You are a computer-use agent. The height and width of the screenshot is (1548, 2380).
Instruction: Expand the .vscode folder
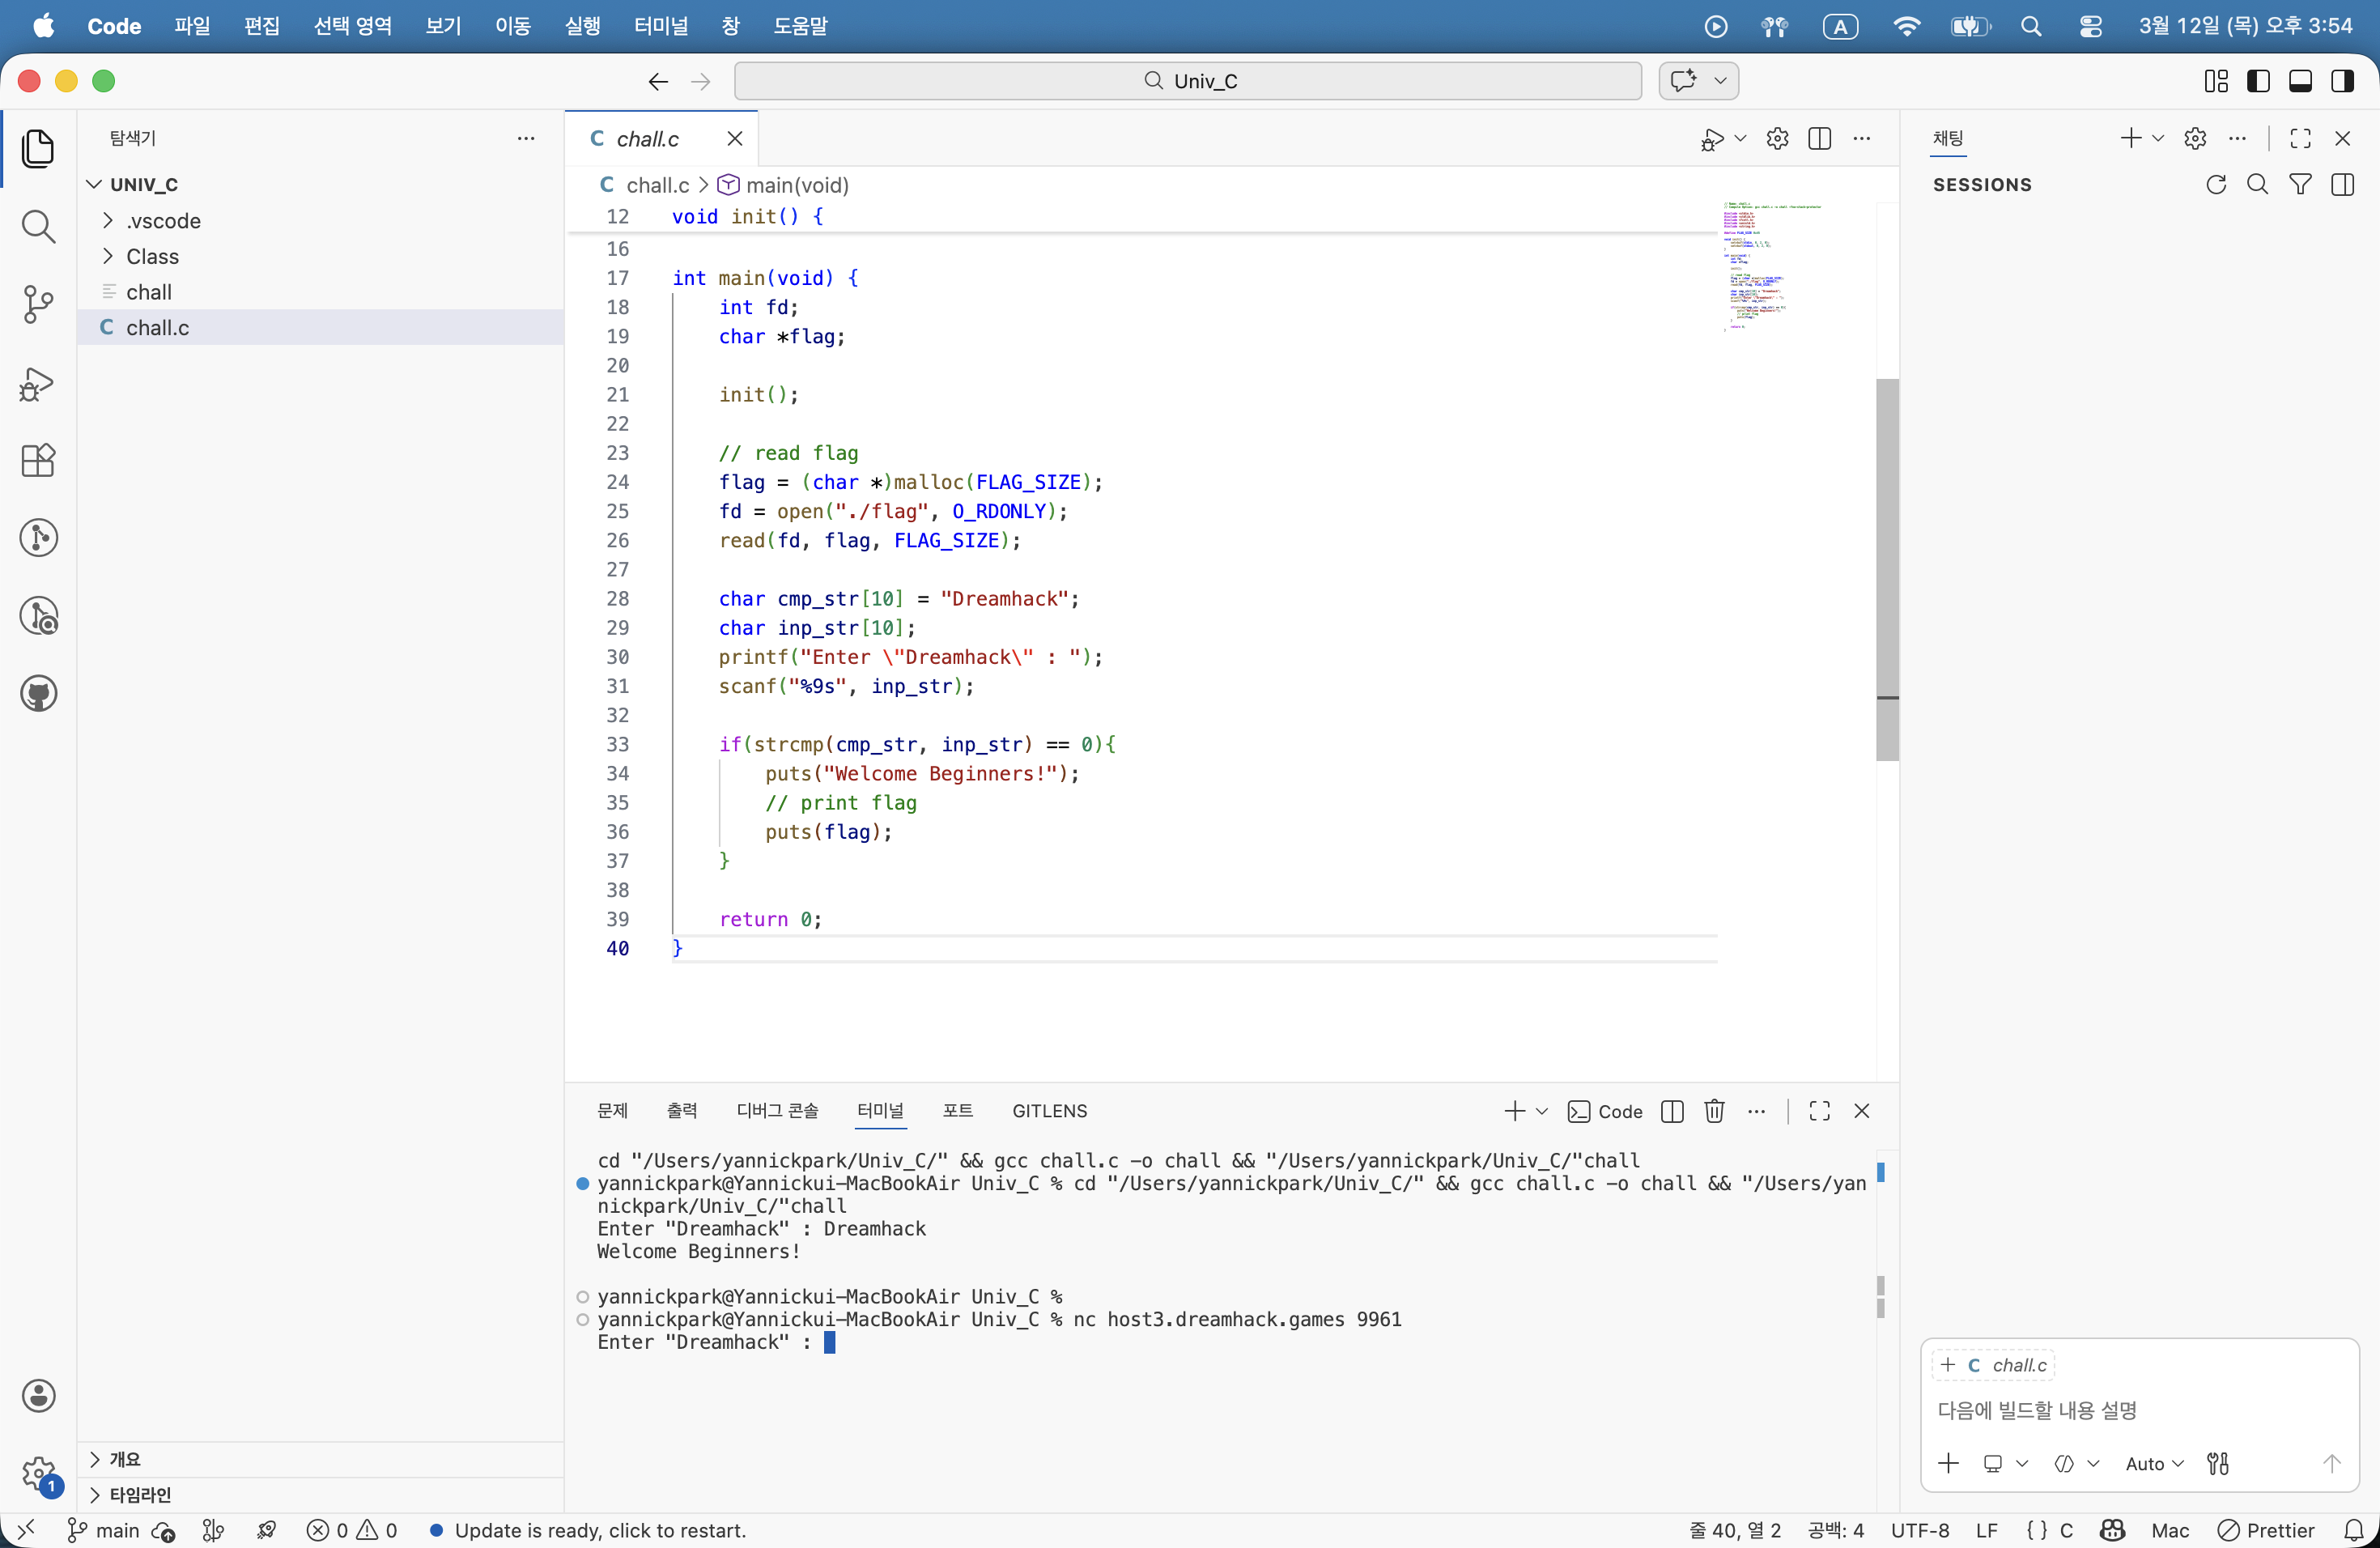tap(163, 221)
